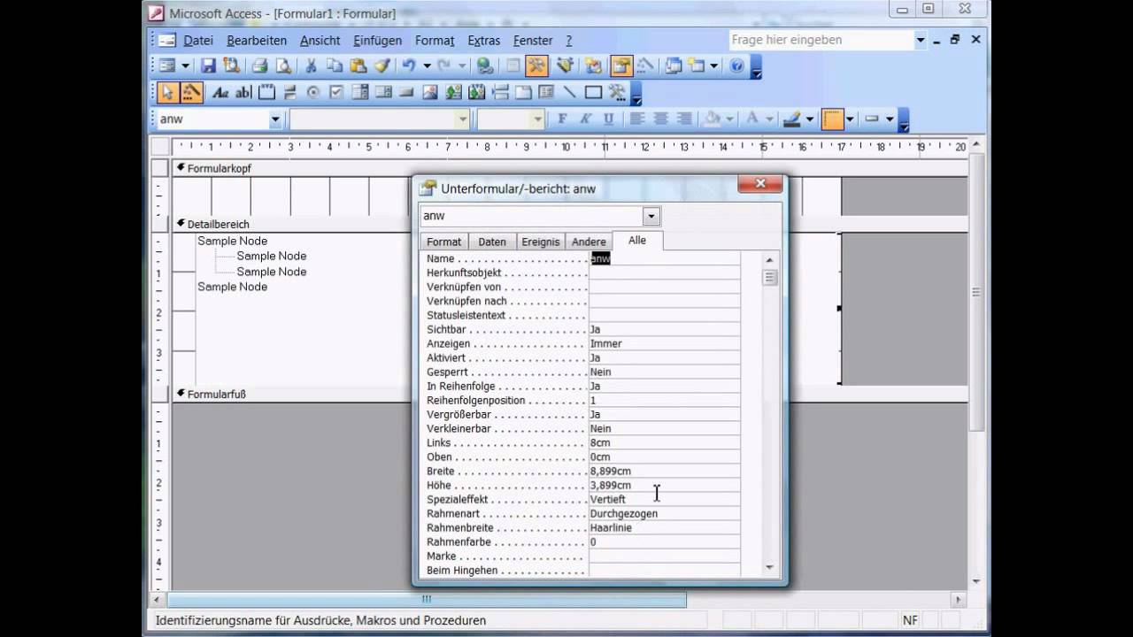
Task: Open the font name dropdown
Action: (462, 119)
